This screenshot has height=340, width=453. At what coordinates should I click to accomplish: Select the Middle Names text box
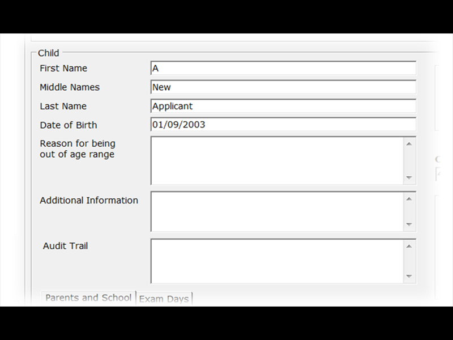tap(283, 87)
